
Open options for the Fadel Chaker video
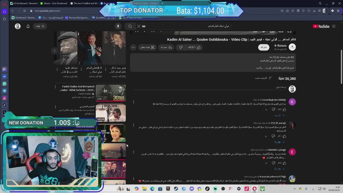coord(55,87)
